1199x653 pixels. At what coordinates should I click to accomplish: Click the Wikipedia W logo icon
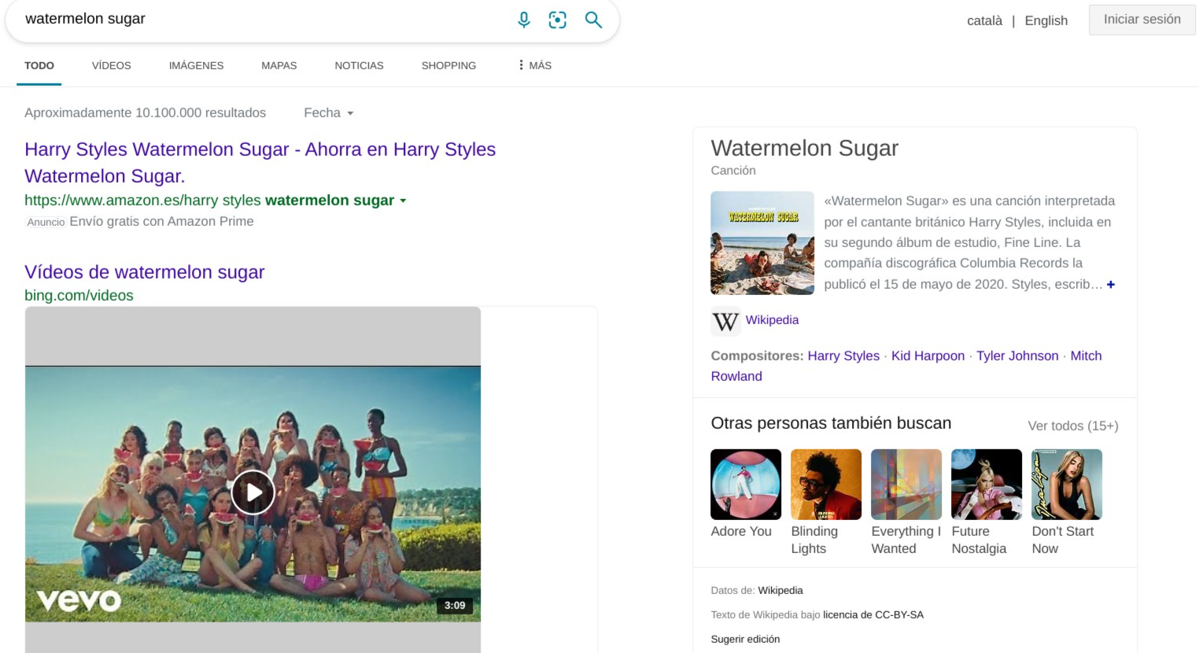coord(725,321)
